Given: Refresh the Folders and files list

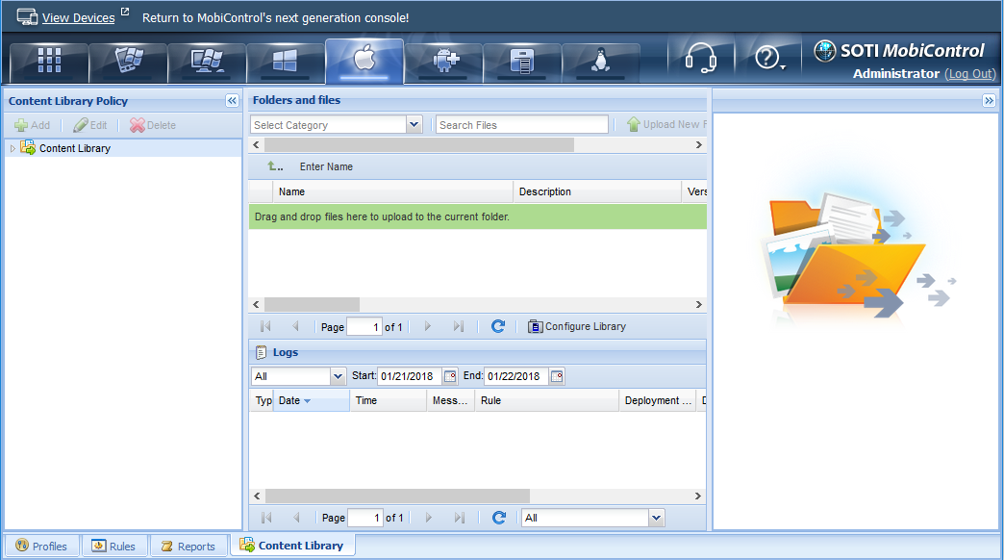Looking at the screenshot, I should click(498, 326).
